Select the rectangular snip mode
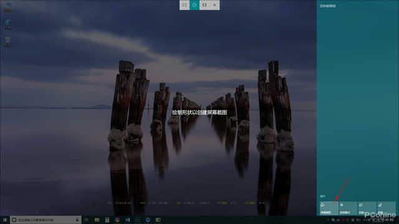 coord(185,5)
